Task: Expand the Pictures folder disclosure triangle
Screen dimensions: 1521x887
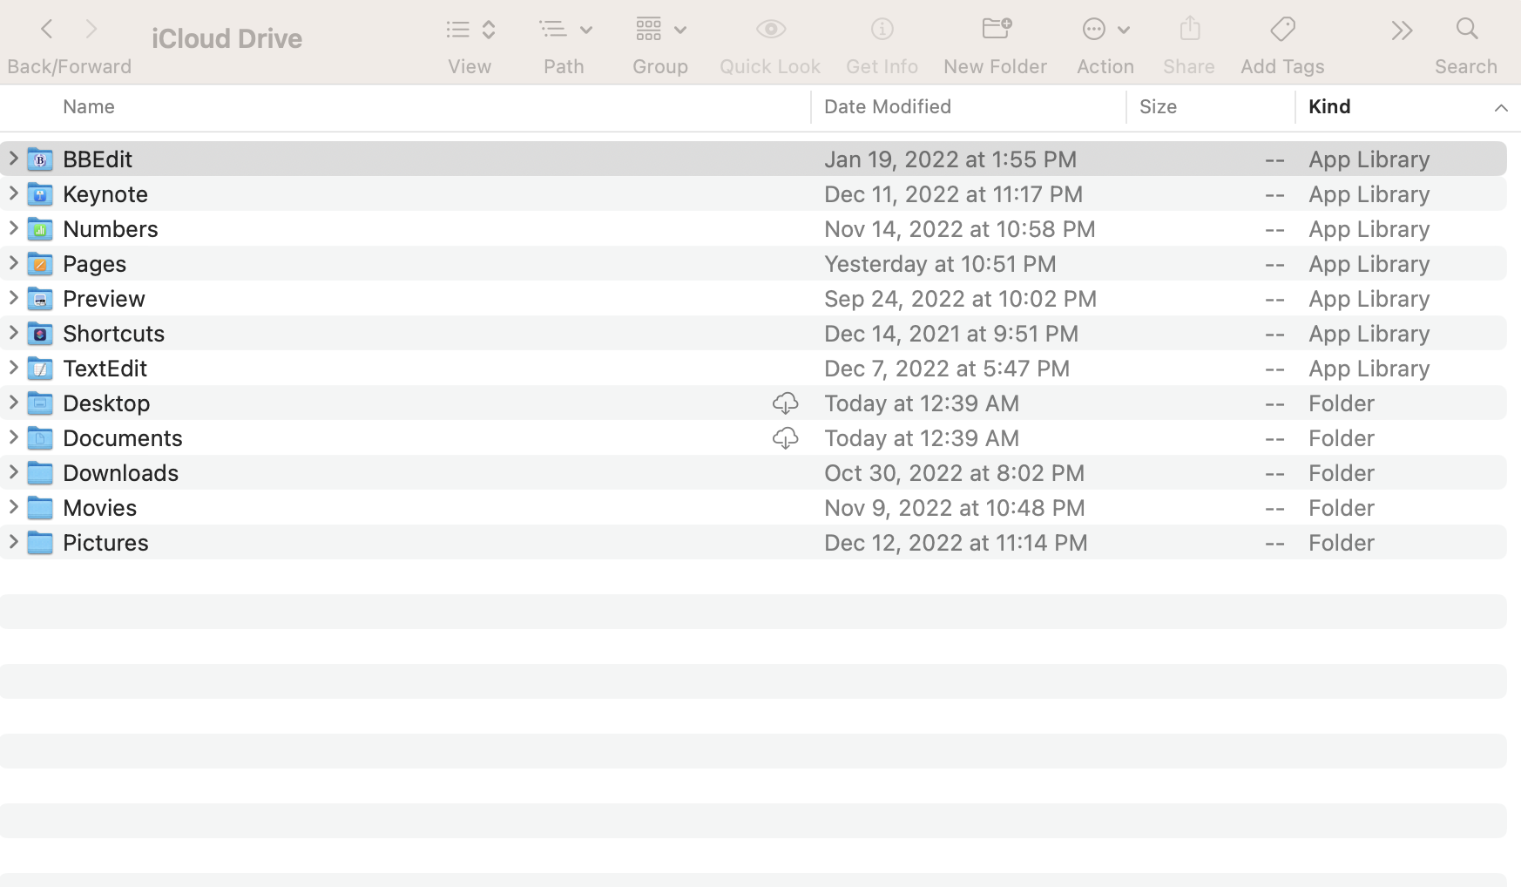Action: click(x=13, y=542)
